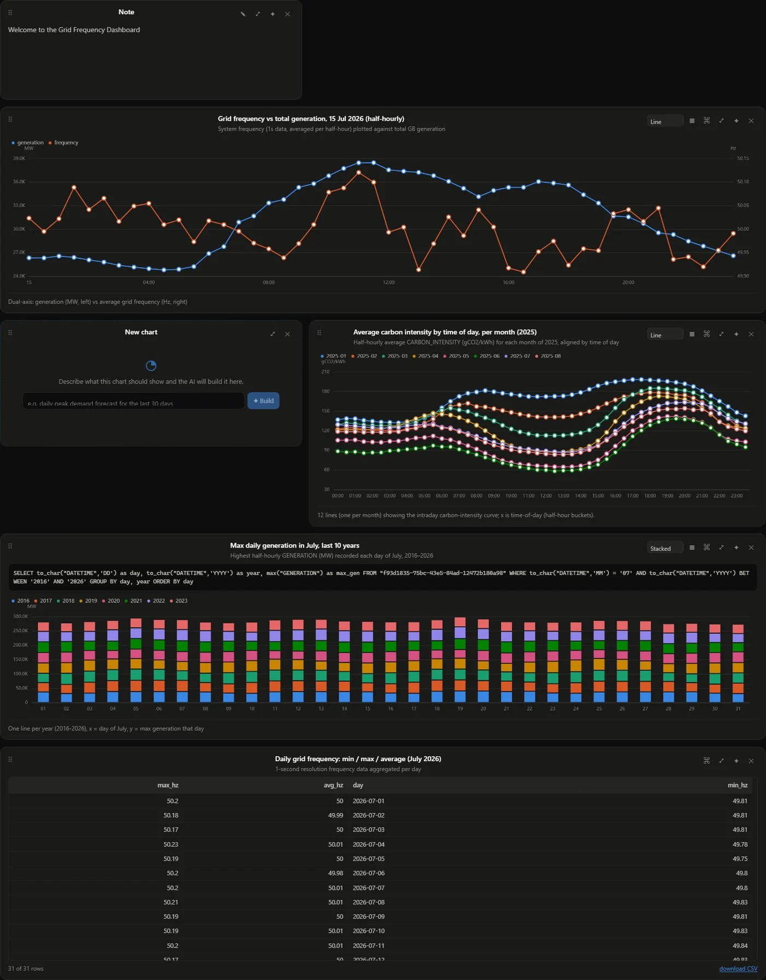This screenshot has height=980, width=766.
Task: Grab drag handle of Max daily generation panel
Action: [10, 546]
